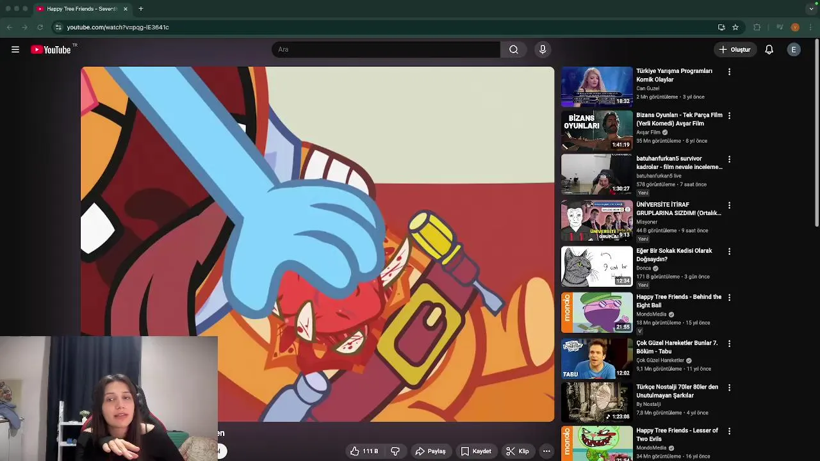Open options for Lesser of Two Evils video
Screen dimensions: 820x461
[x=729, y=432]
